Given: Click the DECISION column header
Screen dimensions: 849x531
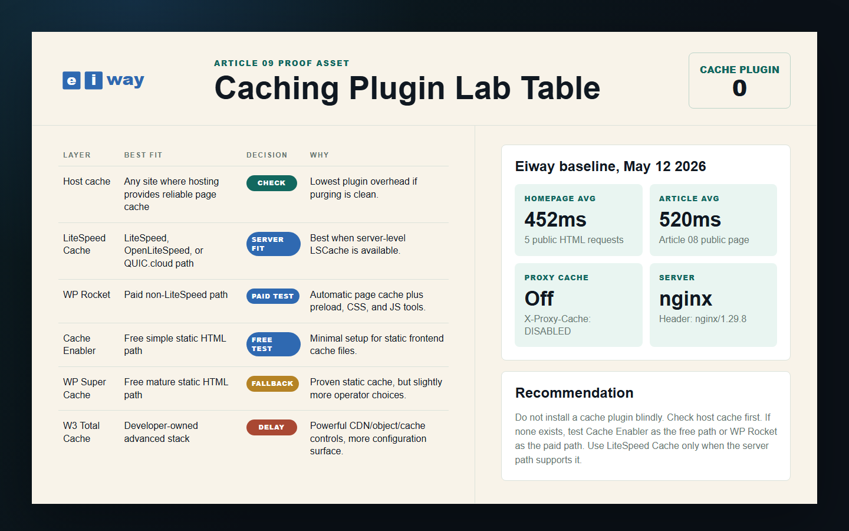Looking at the screenshot, I should coord(267,155).
